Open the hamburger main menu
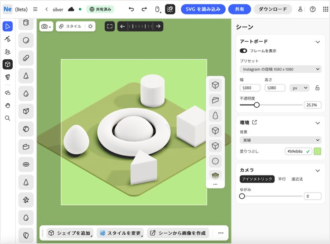The image size is (330, 244). (35, 9)
